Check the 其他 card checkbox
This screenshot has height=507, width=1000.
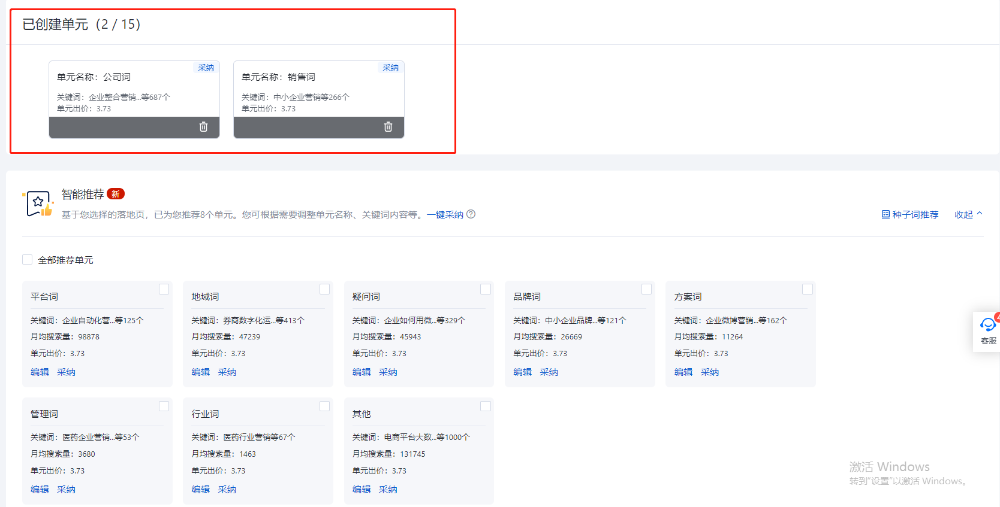click(486, 406)
